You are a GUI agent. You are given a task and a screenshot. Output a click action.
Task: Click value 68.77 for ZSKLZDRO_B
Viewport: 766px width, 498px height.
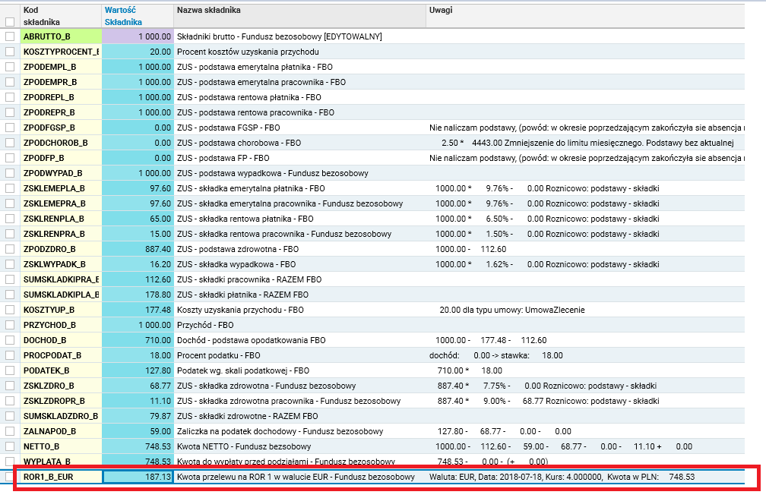click(138, 386)
